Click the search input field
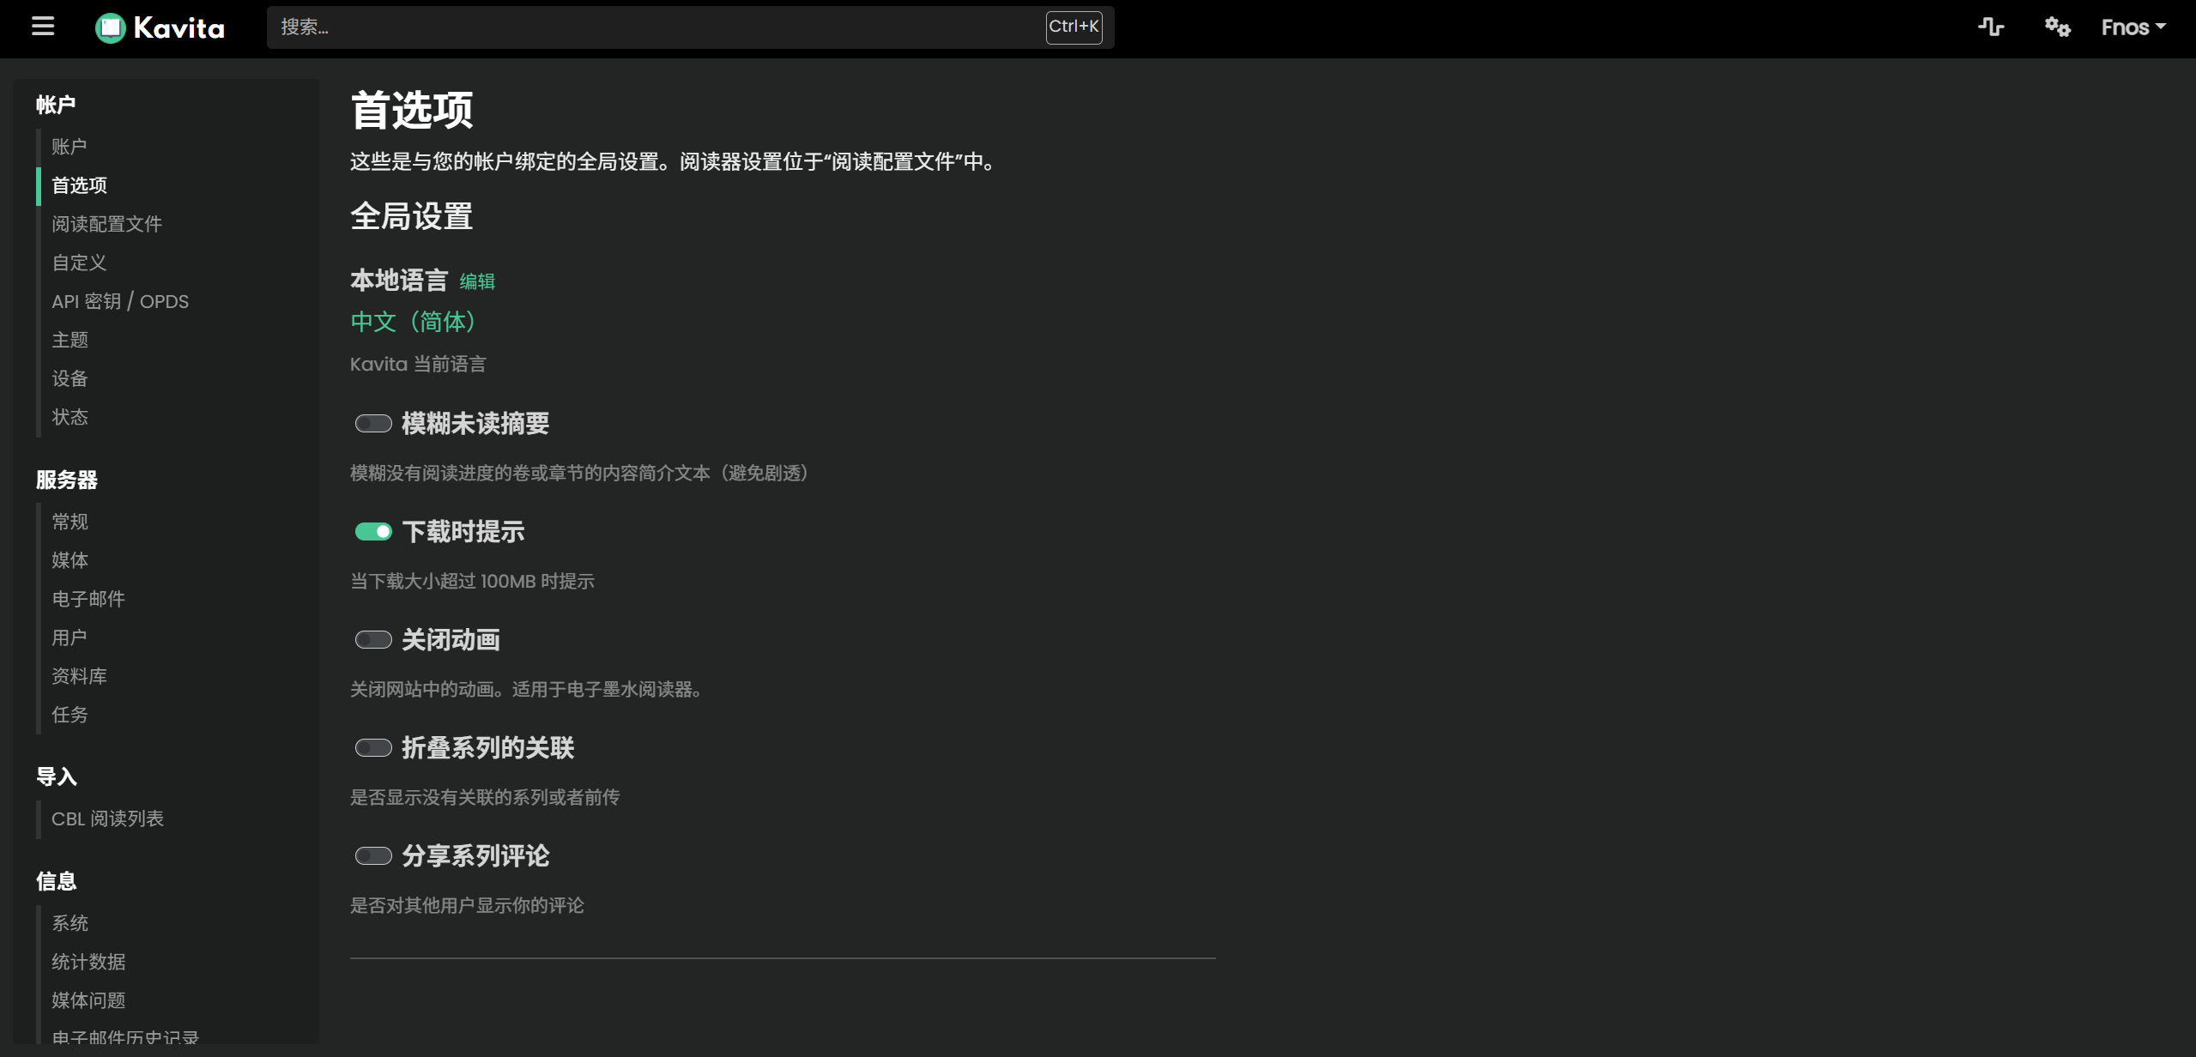Viewport: 2196px width, 1057px height. pos(652,27)
